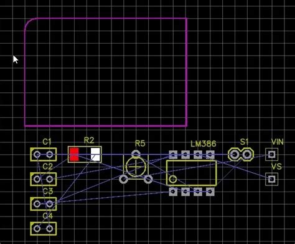Select second-from-left pad in LM386 bottom row
This screenshot has width=295, height=244.
(x=185, y=192)
